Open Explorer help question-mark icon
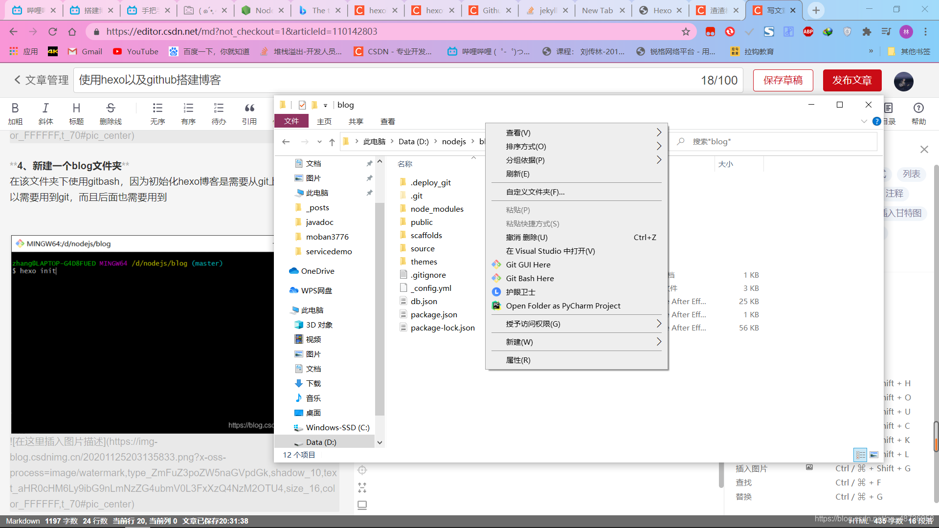The image size is (939, 528). [x=877, y=121]
